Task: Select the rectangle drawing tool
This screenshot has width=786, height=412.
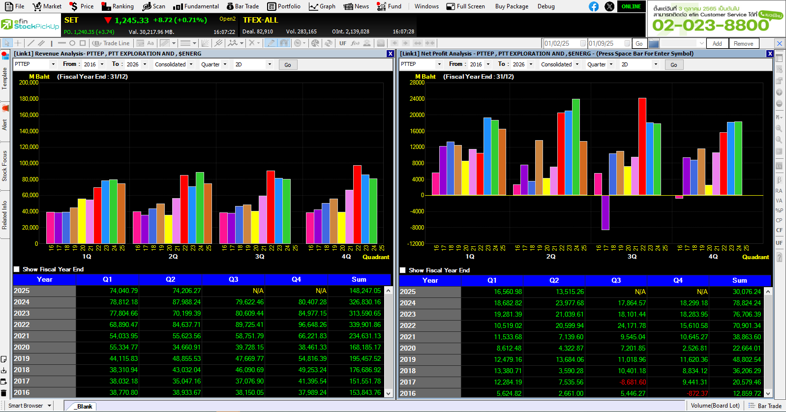Action: coord(83,43)
